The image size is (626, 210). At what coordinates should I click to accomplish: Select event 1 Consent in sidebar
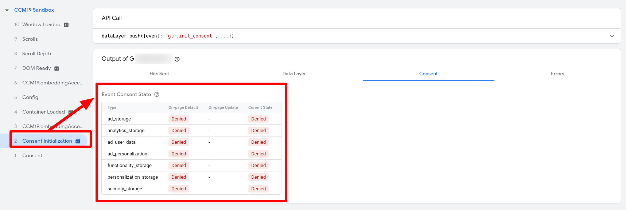(x=32, y=155)
